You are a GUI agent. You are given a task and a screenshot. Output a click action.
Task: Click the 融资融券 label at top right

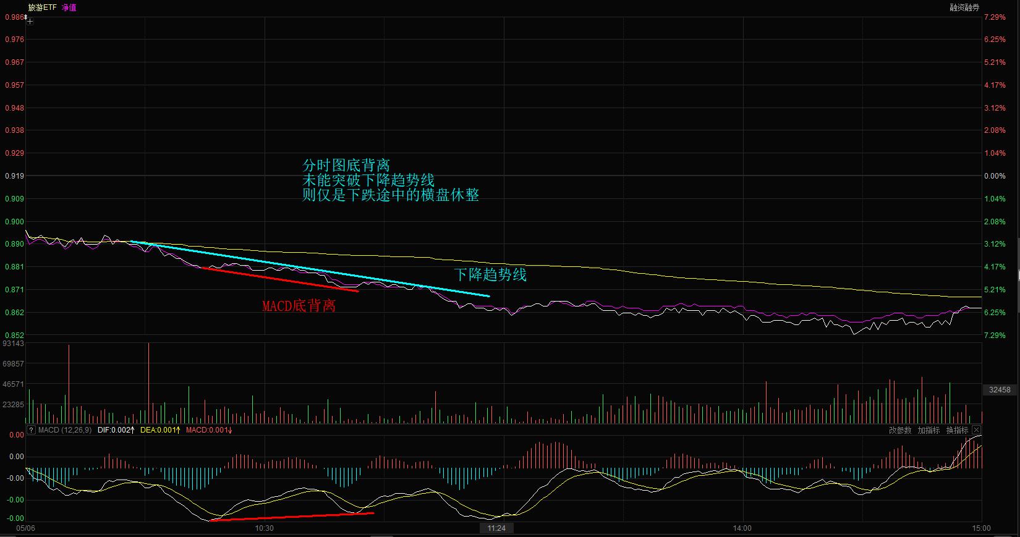click(x=964, y=7)
